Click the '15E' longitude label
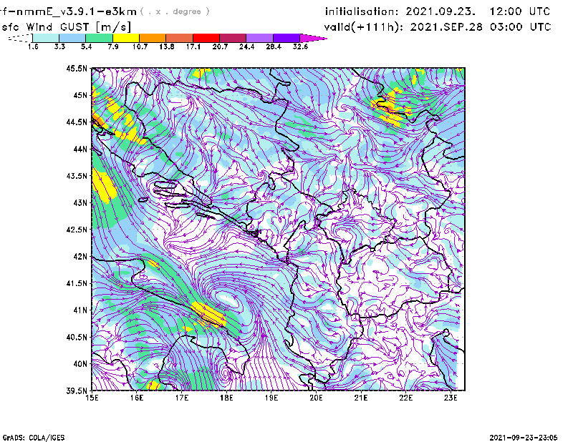 [92, 398]
